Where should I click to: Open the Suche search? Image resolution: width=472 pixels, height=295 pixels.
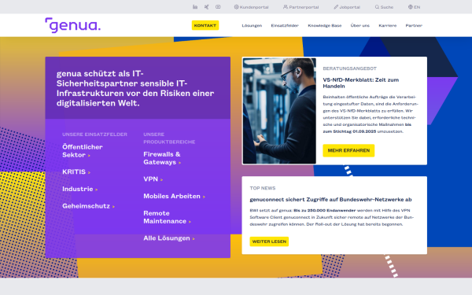point(384,7)
